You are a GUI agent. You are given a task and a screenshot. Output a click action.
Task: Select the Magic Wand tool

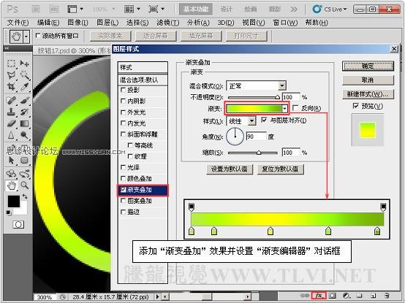(x=25, y=75)
